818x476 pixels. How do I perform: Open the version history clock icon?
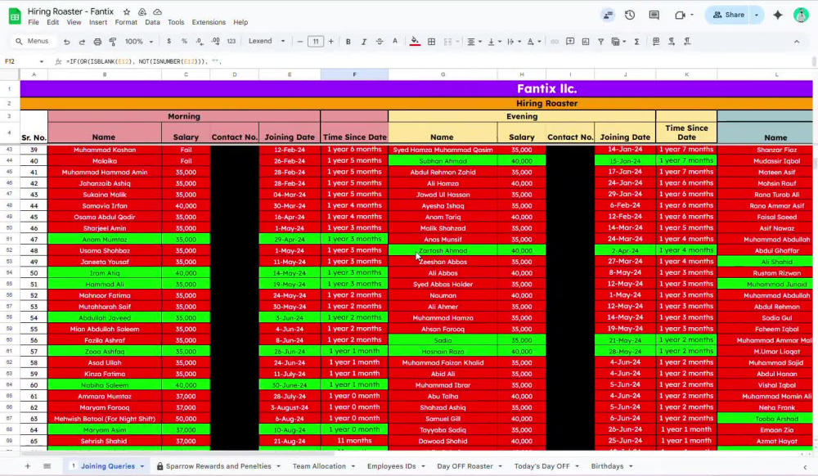pos(630,15)
